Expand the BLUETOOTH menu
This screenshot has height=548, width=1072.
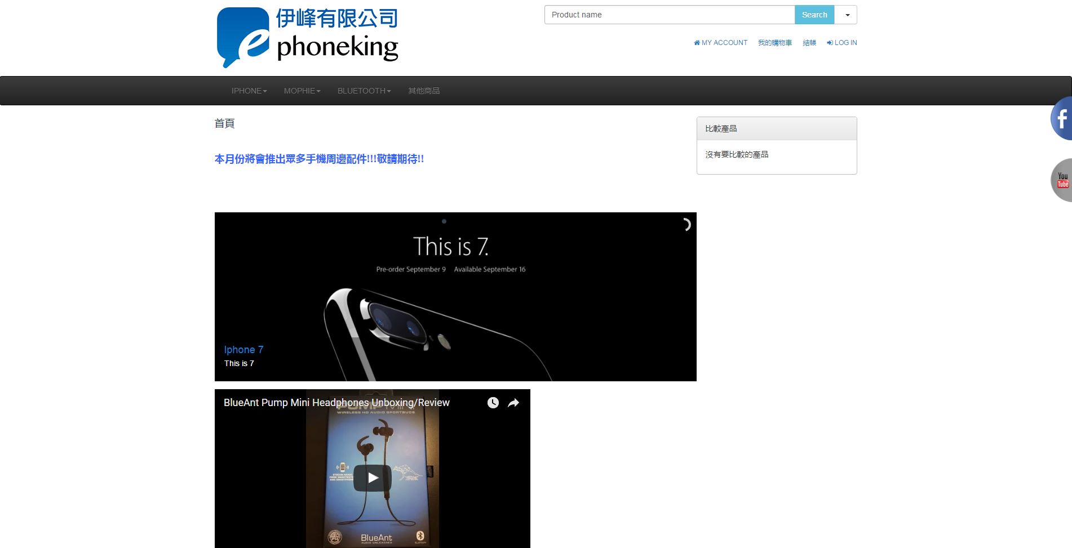pyautogui.click(x=364, y=91)
